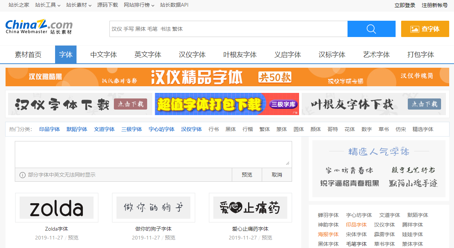Viewport: 454px width, 248px height.
Task: Click 立即登录 to log in
Action: point(404,5)
